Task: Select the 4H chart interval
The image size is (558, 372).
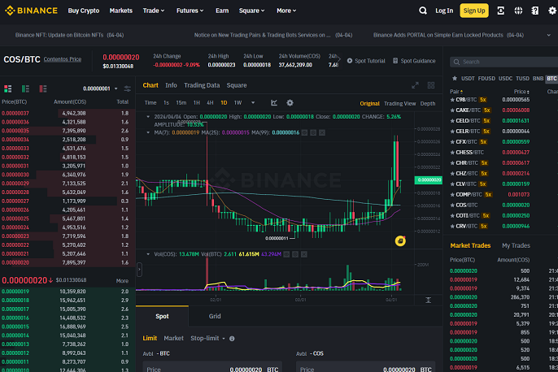Action: [210, 102]
